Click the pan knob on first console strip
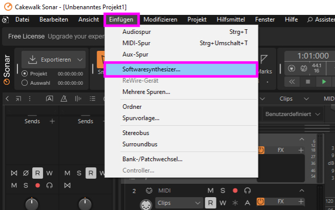The height and width of the screenshot is (210, 335). point(32,204)
